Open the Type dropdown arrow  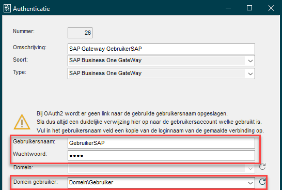pos(250,74)
